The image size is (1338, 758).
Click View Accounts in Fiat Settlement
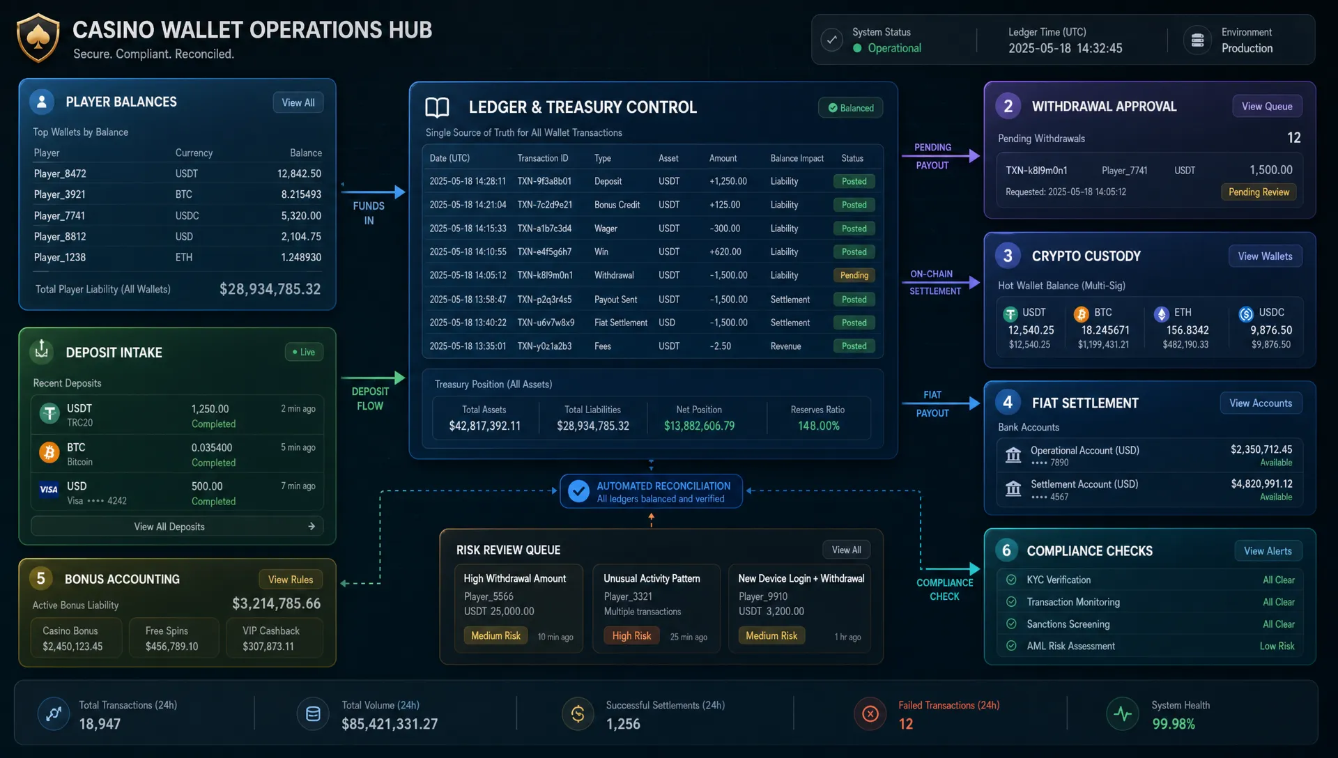1261,403
